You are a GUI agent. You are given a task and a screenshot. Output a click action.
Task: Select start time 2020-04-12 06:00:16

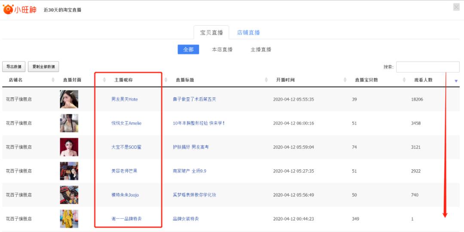click(293, 123)
